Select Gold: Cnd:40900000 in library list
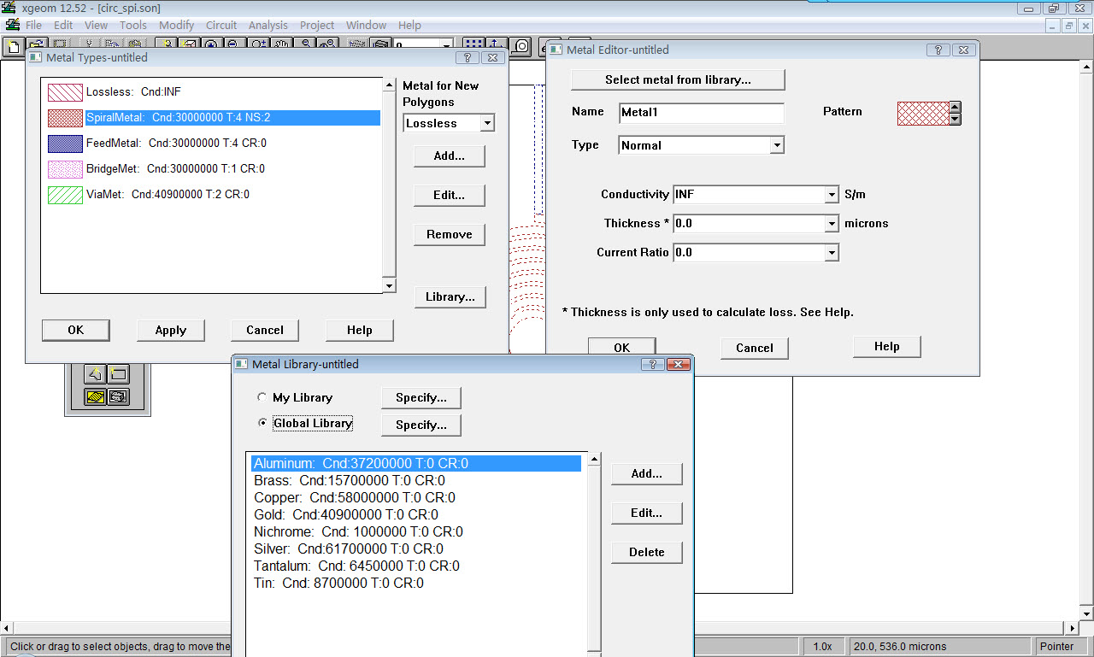 [346, 515]
